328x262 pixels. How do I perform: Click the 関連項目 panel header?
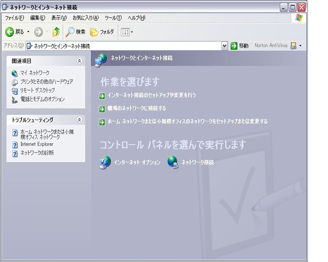46,61
